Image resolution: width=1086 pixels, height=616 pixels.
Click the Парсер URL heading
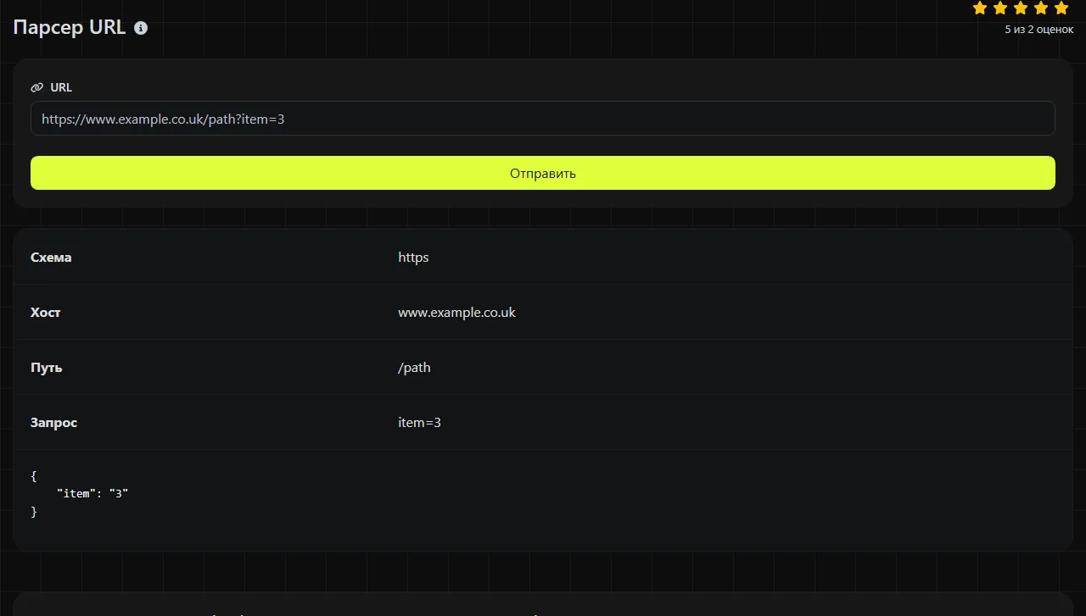[x=70, y=27]
